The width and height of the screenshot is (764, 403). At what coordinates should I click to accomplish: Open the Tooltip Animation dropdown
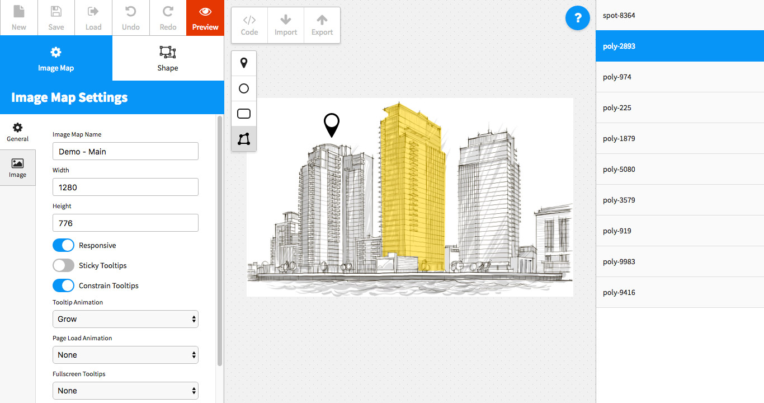[x=125, y=319]
